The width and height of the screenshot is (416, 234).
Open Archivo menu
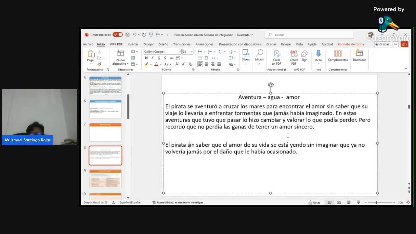click(88, 44)
